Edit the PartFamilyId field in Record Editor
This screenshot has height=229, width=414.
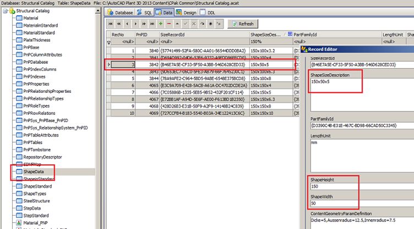362,126
